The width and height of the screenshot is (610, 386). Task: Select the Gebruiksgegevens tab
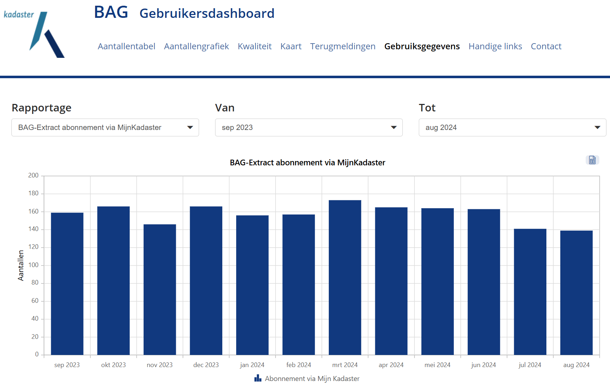point(422,46)
